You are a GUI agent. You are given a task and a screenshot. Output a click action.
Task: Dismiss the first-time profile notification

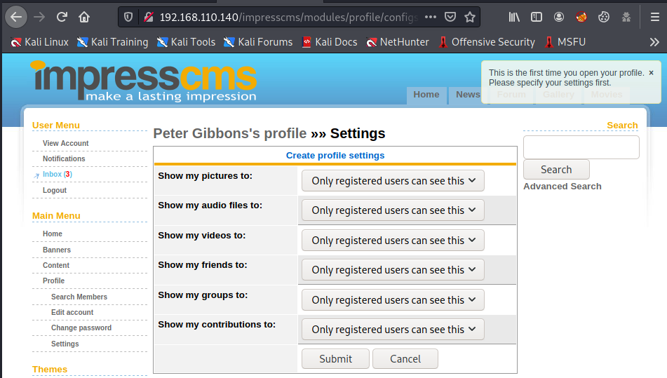(651, 72)
